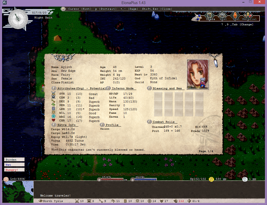
Task: Click the status bar speed icon
Action: (176, 201)
